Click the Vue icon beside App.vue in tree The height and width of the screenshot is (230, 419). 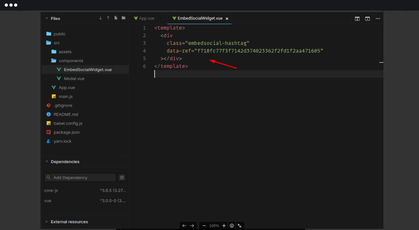click(54, 87)
